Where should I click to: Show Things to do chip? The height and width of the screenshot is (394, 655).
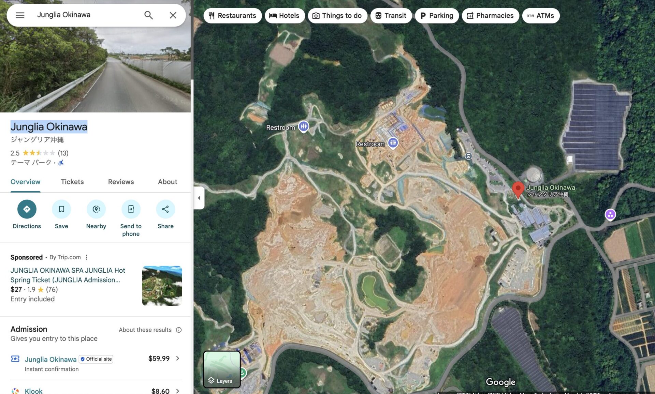[337, 16]
